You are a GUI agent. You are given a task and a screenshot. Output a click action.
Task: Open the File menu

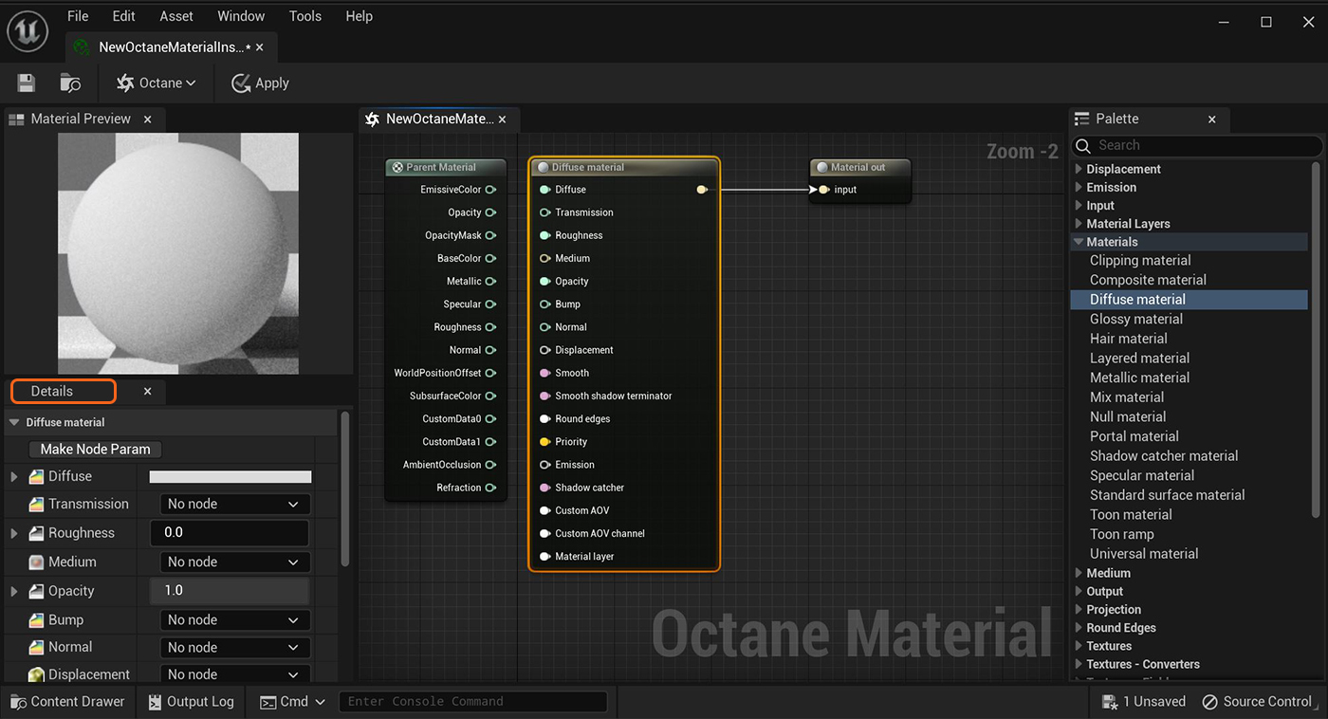tap(78, 16)
